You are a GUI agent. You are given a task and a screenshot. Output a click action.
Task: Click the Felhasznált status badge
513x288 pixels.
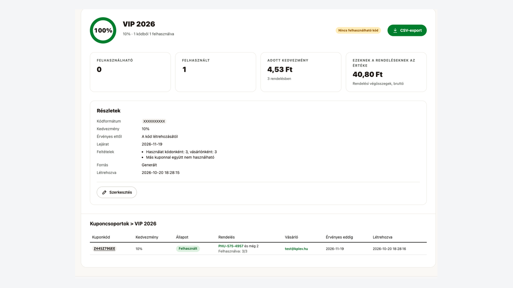[188, 248]
